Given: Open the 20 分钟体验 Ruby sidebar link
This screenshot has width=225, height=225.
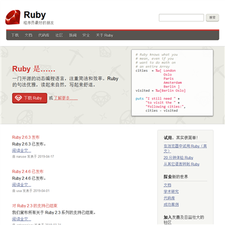Looking at the screenshot, I should coord(178,157).
